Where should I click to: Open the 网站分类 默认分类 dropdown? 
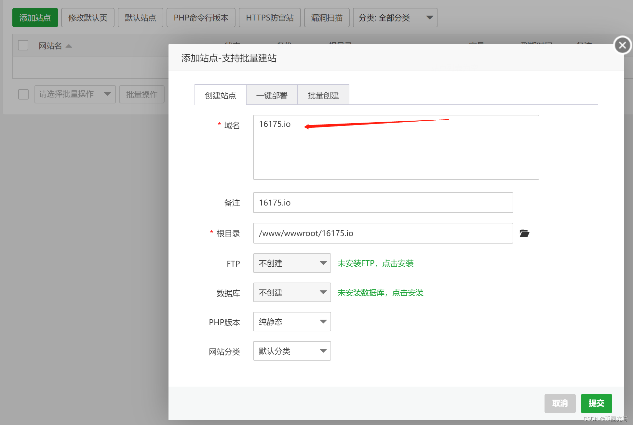click(x=292, y=351)
